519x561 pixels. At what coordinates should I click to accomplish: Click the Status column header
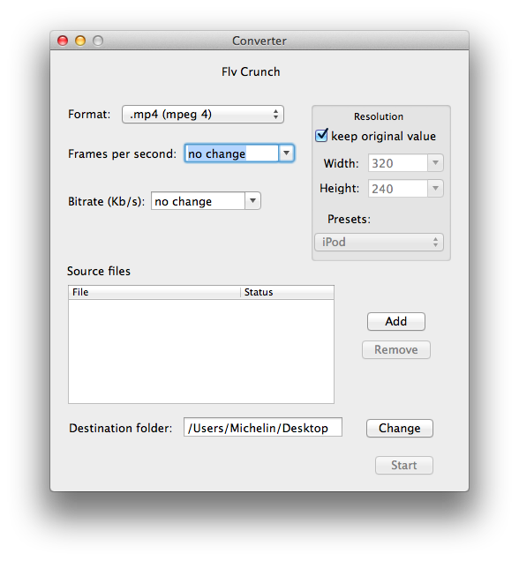click(x=287, y=292)
